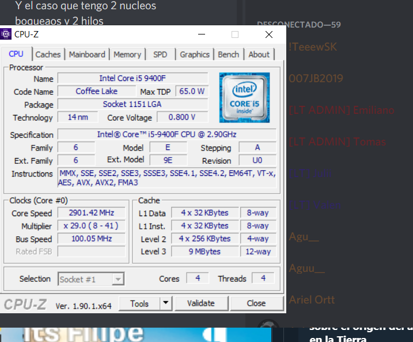Click the Bus Speed value 100.05 MHz
Screen dimensions: 413x342
(x=92, y=239)
